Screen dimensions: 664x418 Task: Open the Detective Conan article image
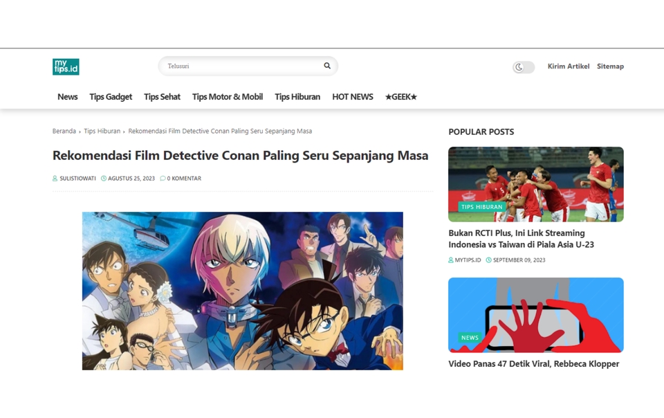[243, 291]
